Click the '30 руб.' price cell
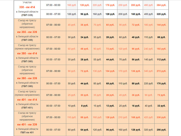Viewport: 181px width, 136px height. point(72,37)
